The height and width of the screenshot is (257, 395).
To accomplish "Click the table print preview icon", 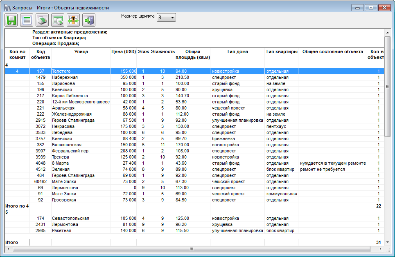I will click(x=58, y=20).
